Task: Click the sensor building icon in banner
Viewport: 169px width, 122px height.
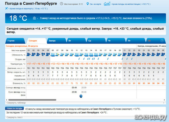Action: 34,18
